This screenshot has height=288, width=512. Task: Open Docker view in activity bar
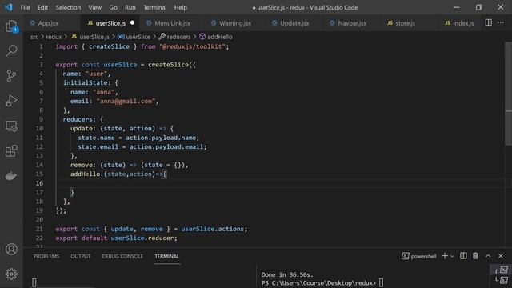(x=11, y=176)
